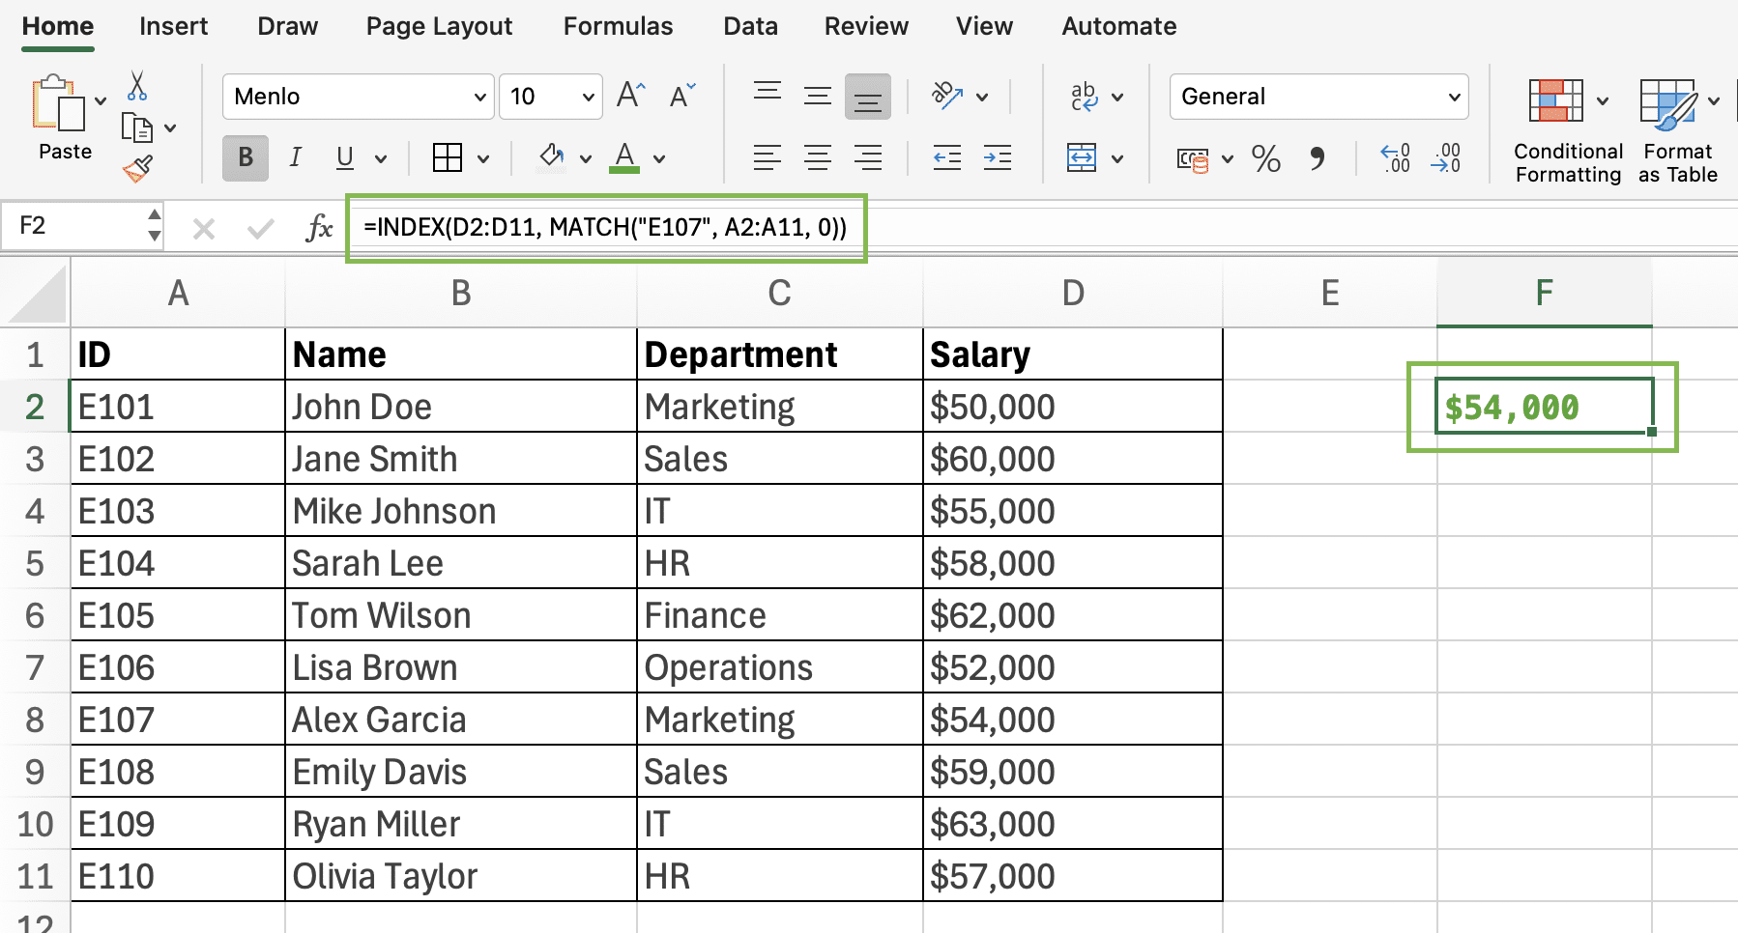Viewport: 1738px width, 933px height.
Task: Select row 8 header
Action: pyautogui.click(x=35, y=720)
